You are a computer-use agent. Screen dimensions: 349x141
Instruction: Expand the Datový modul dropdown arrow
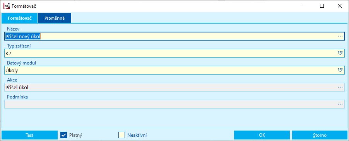point(340,70)
